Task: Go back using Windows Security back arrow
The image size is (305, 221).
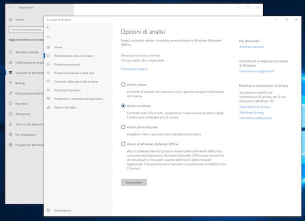Action: (x=48, y=27)
